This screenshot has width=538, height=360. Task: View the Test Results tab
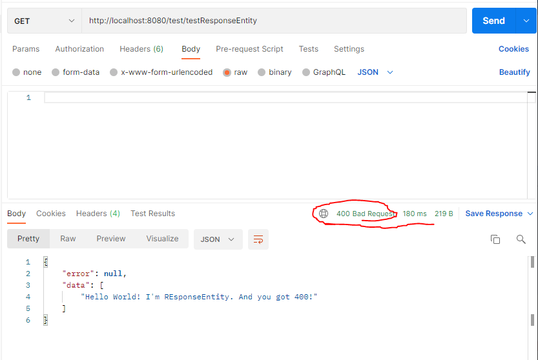click(152, 214)
